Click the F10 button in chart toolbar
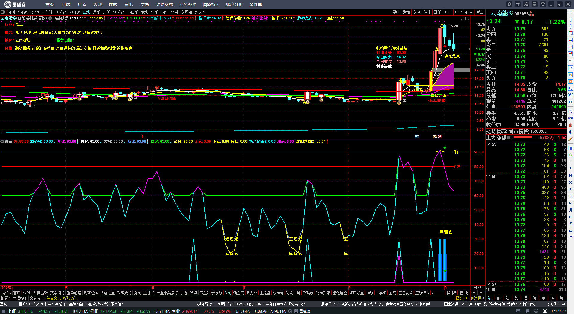Screen dimensions: 574x314 [x=448, y=12]
